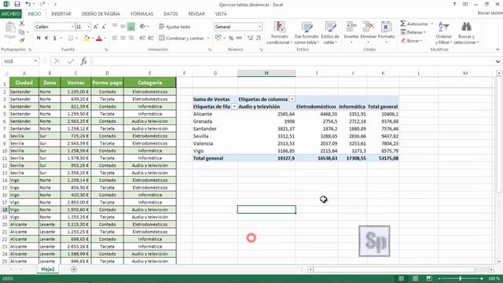Click the Undo arrow icon

click(28, 4)
